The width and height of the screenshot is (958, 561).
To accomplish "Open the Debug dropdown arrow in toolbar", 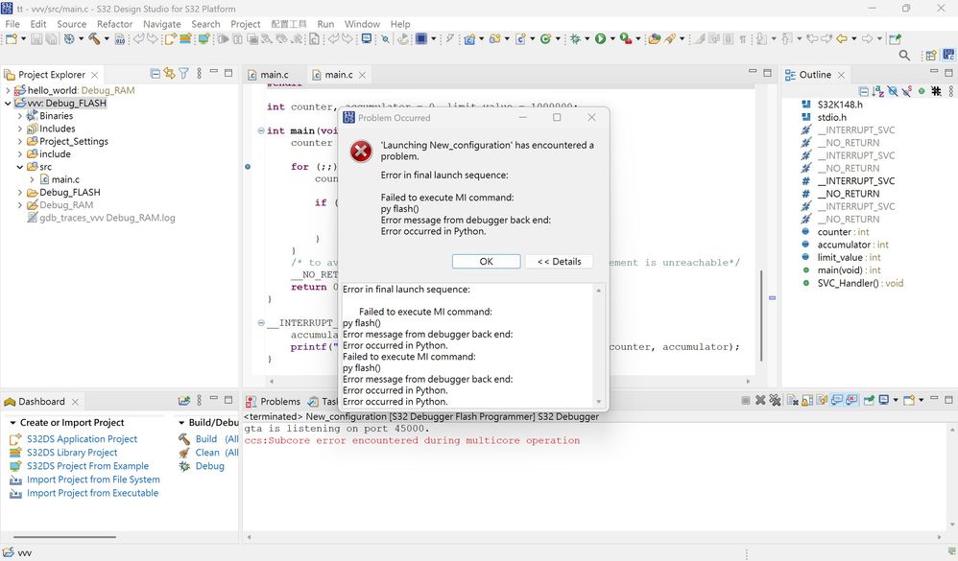I will [x=586, y=40].
